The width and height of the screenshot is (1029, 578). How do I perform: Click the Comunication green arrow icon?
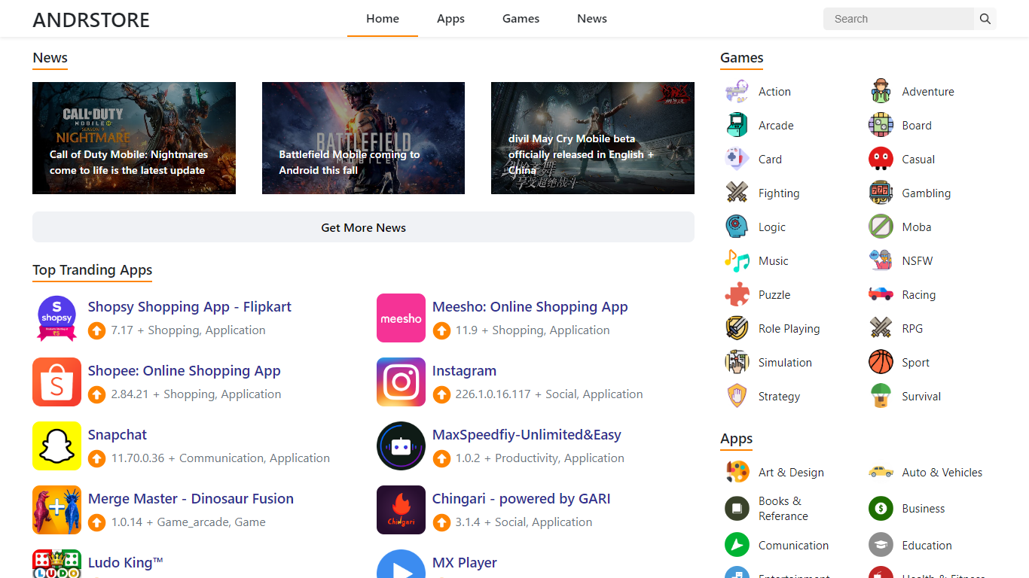coord(737,545)
